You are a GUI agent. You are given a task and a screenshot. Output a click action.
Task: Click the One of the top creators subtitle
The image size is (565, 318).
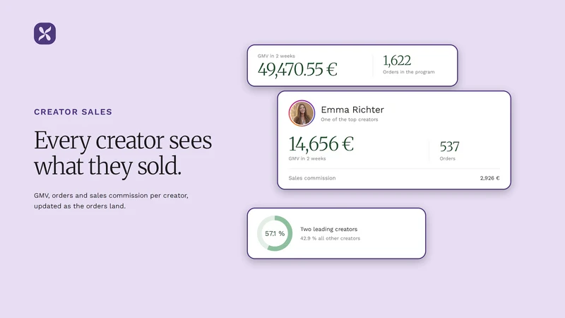(350, 119)
